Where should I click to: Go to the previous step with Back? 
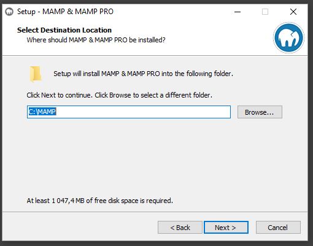[x=180, y=228]
